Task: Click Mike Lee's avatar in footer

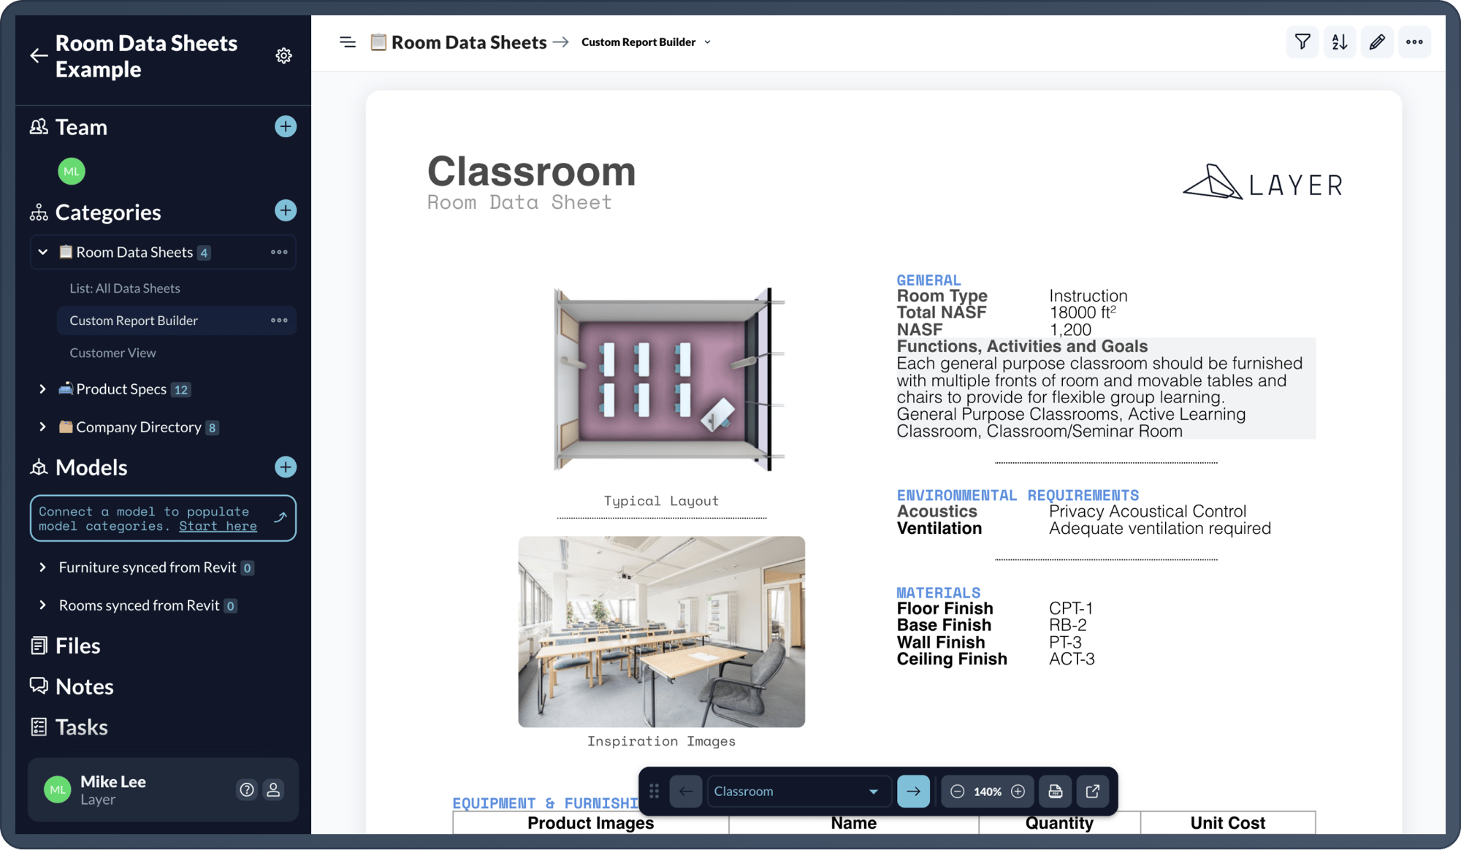Action: [57, 789]
